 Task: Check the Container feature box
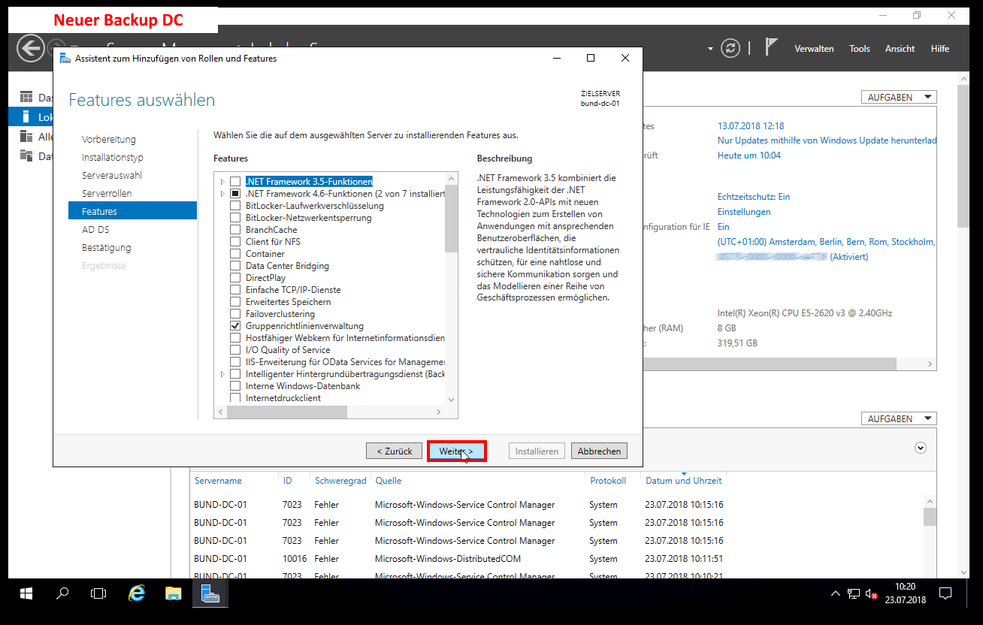coord(235,254)
